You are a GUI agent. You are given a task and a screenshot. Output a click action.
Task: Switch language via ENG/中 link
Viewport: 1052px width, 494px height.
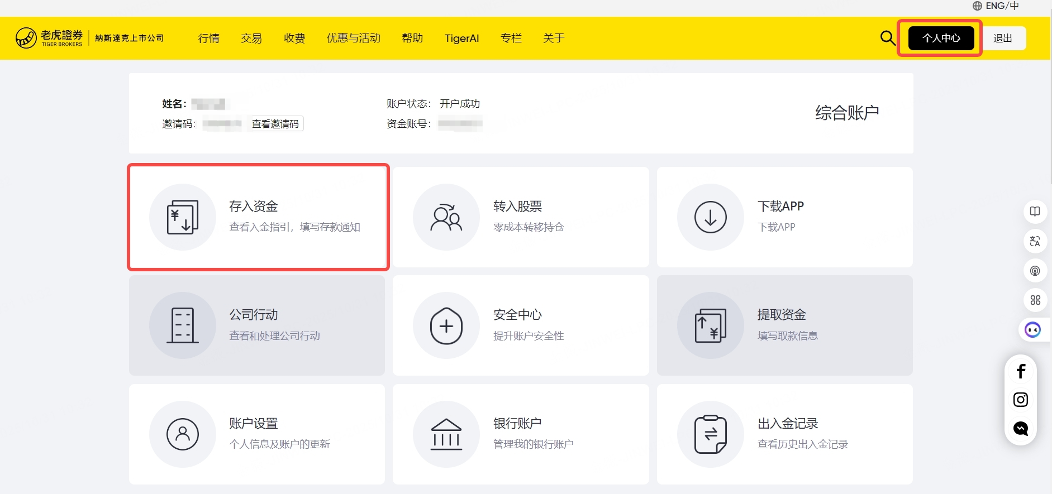point(1002,6)
